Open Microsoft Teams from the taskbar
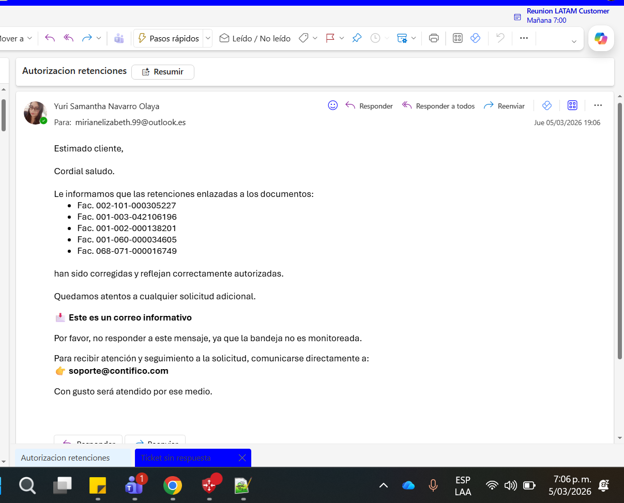Screen dimensions: 624x503 (134, 485)
